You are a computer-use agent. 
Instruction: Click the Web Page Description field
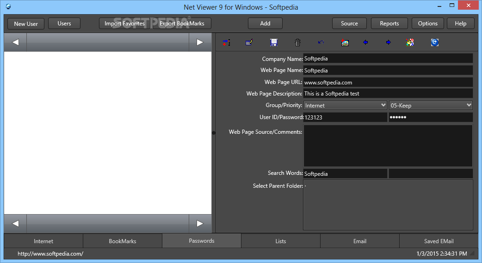pos(388,94)
